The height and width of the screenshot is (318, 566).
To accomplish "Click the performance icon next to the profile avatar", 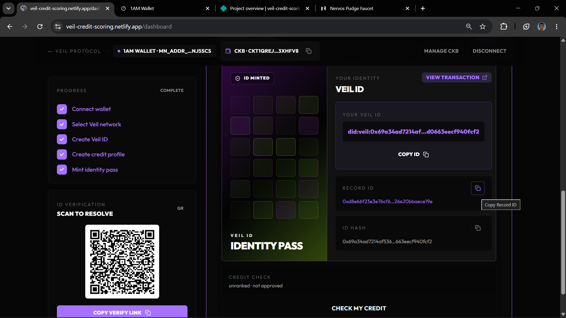I will point(526,26).
